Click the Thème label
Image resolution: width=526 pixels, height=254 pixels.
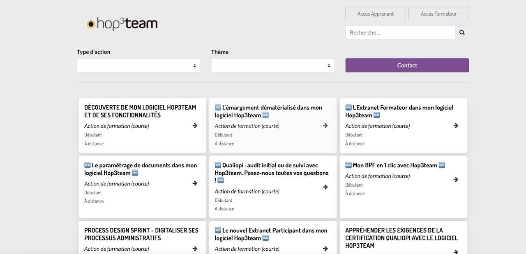click(x=220, y=52)
